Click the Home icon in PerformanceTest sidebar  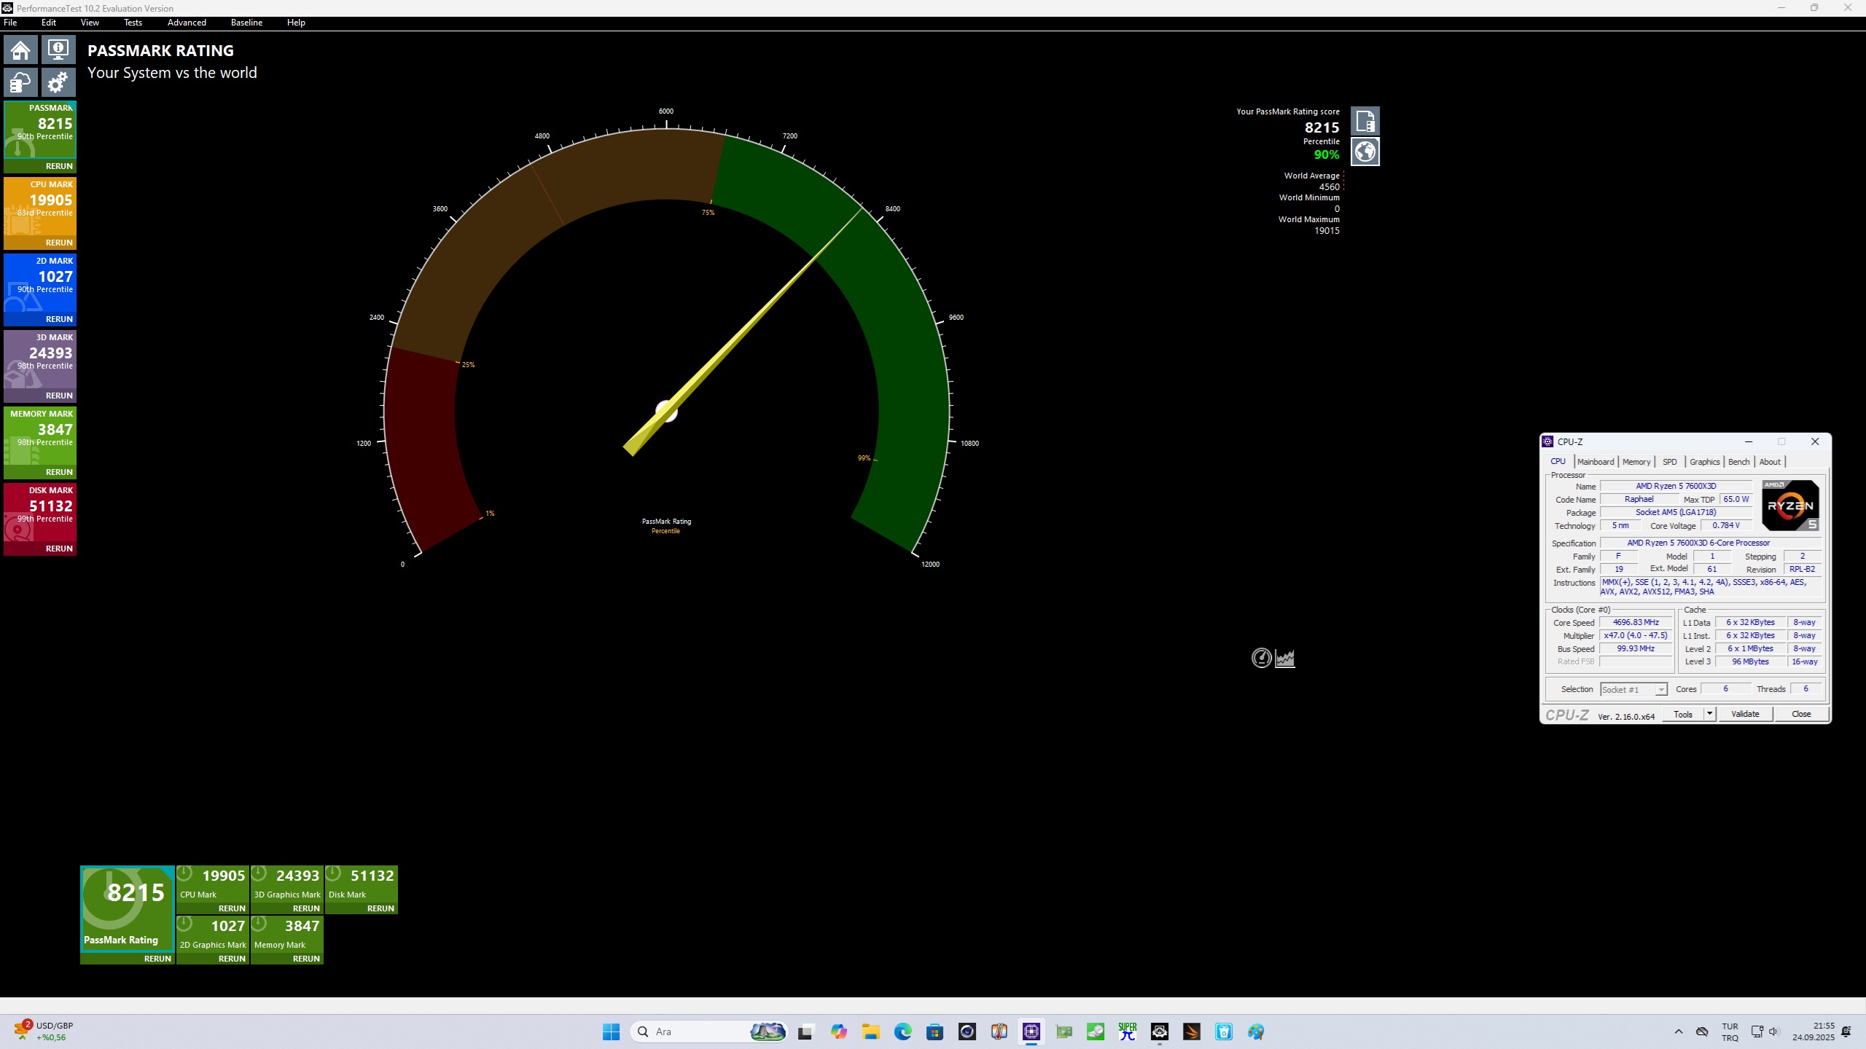(20, 50)
